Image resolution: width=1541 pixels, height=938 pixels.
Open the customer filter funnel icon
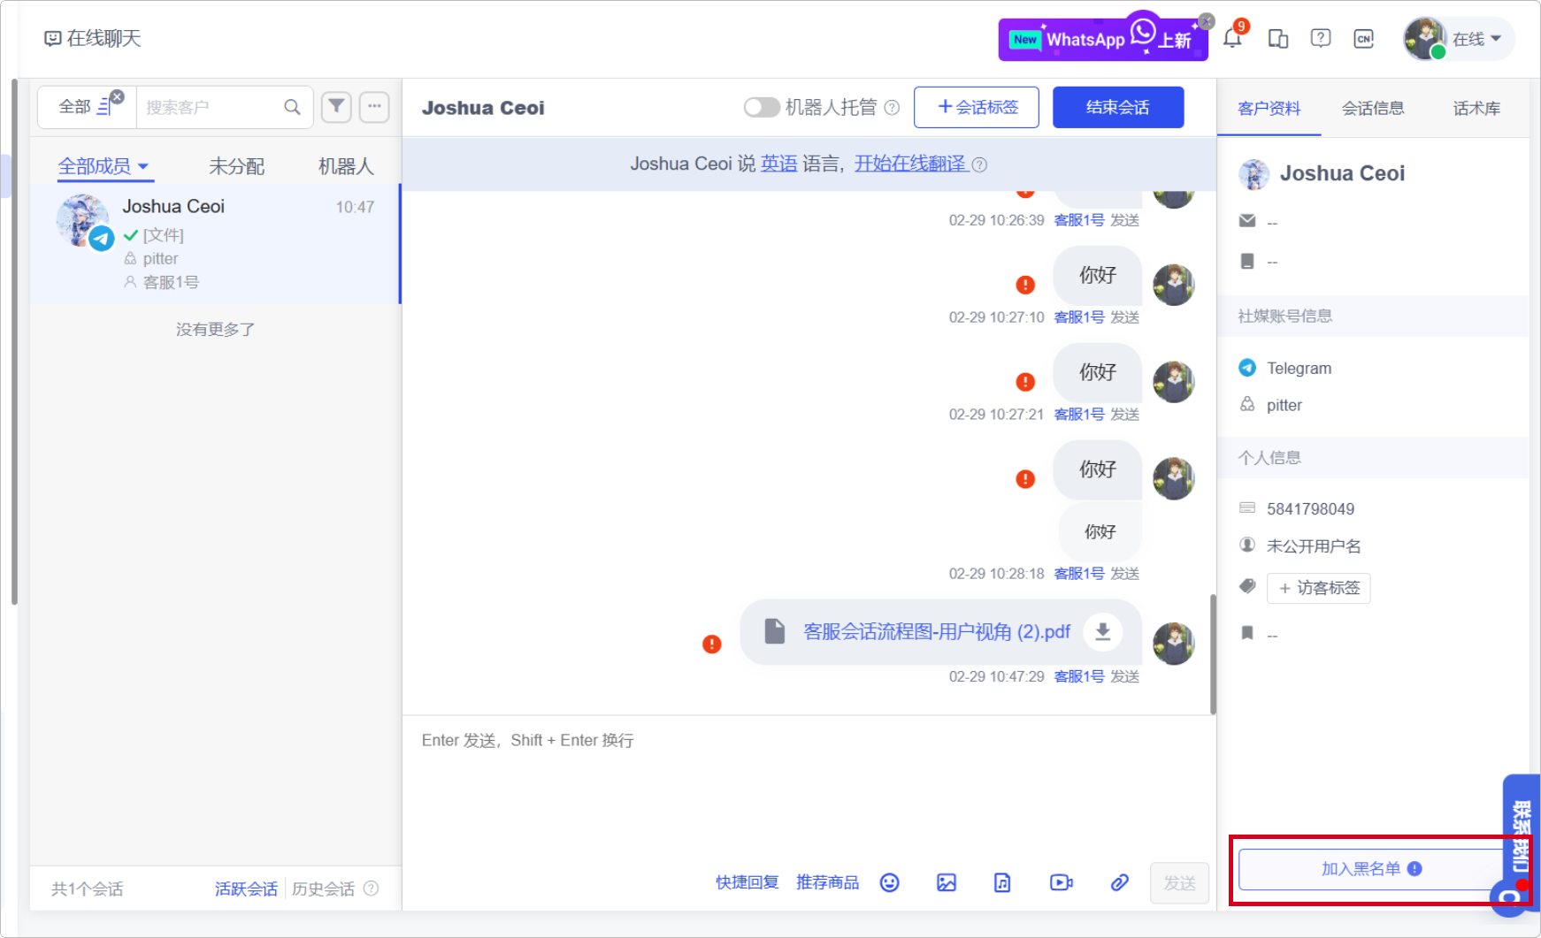coord(336,107)
